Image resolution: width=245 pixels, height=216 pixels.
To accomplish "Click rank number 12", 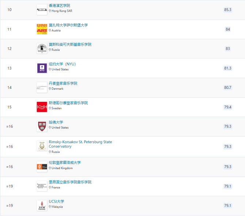I will coord(10,49).
